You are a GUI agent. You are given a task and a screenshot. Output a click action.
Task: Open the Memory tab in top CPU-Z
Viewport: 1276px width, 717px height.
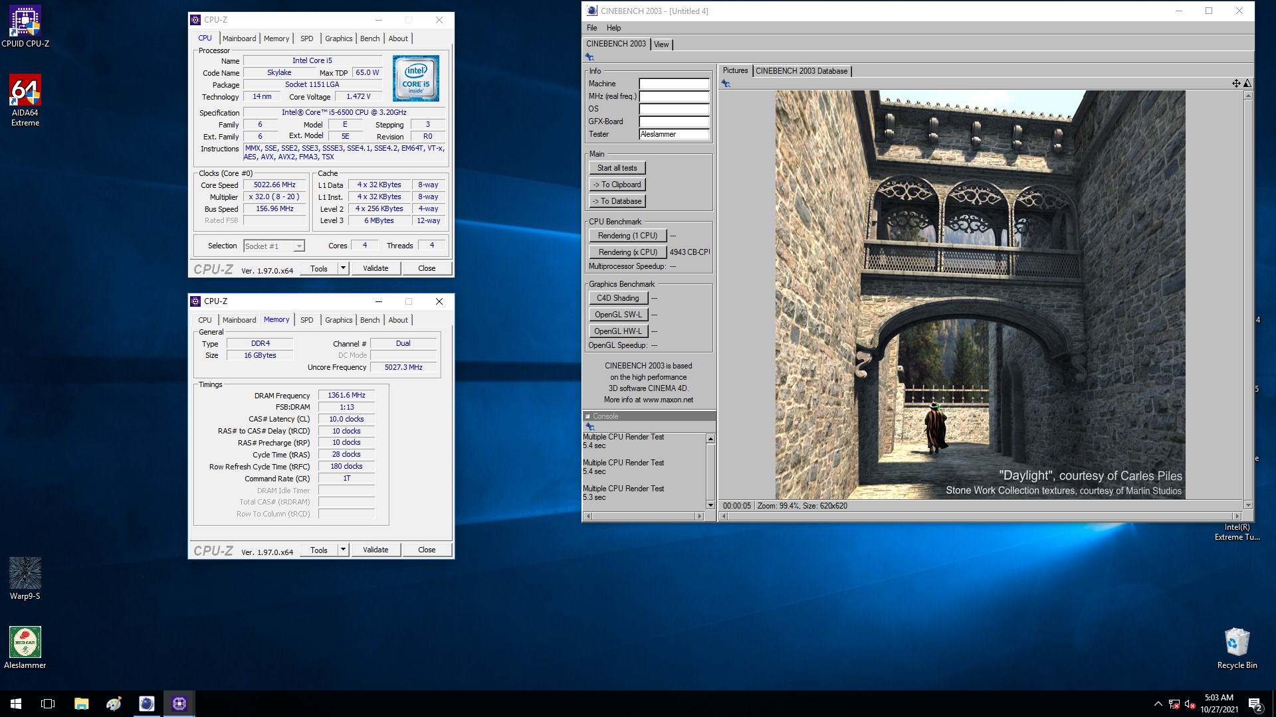point(276,39)
